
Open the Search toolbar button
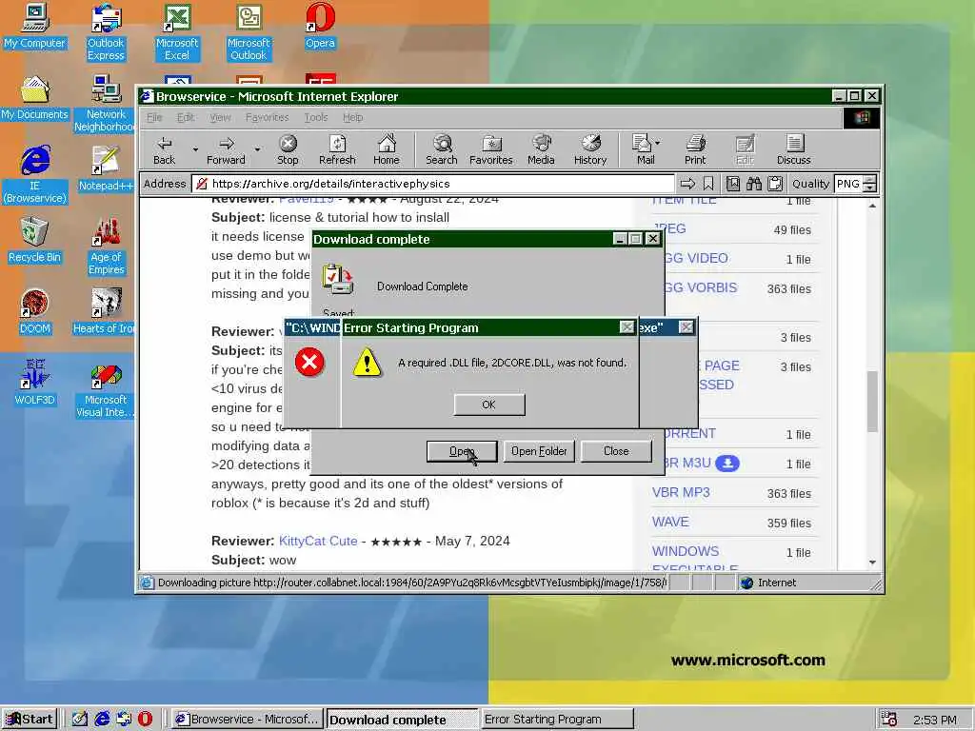tap(442, 150)
